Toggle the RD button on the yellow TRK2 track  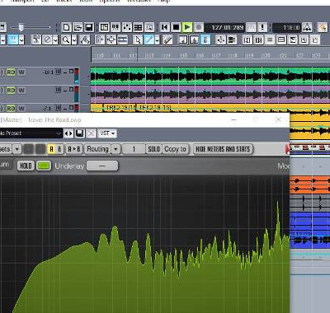click(11, 109)
